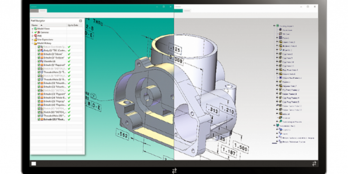Viewport: 348px width, 174px height.
Task: Click the Sketch (6) feature icon
Action: [42, 68]
